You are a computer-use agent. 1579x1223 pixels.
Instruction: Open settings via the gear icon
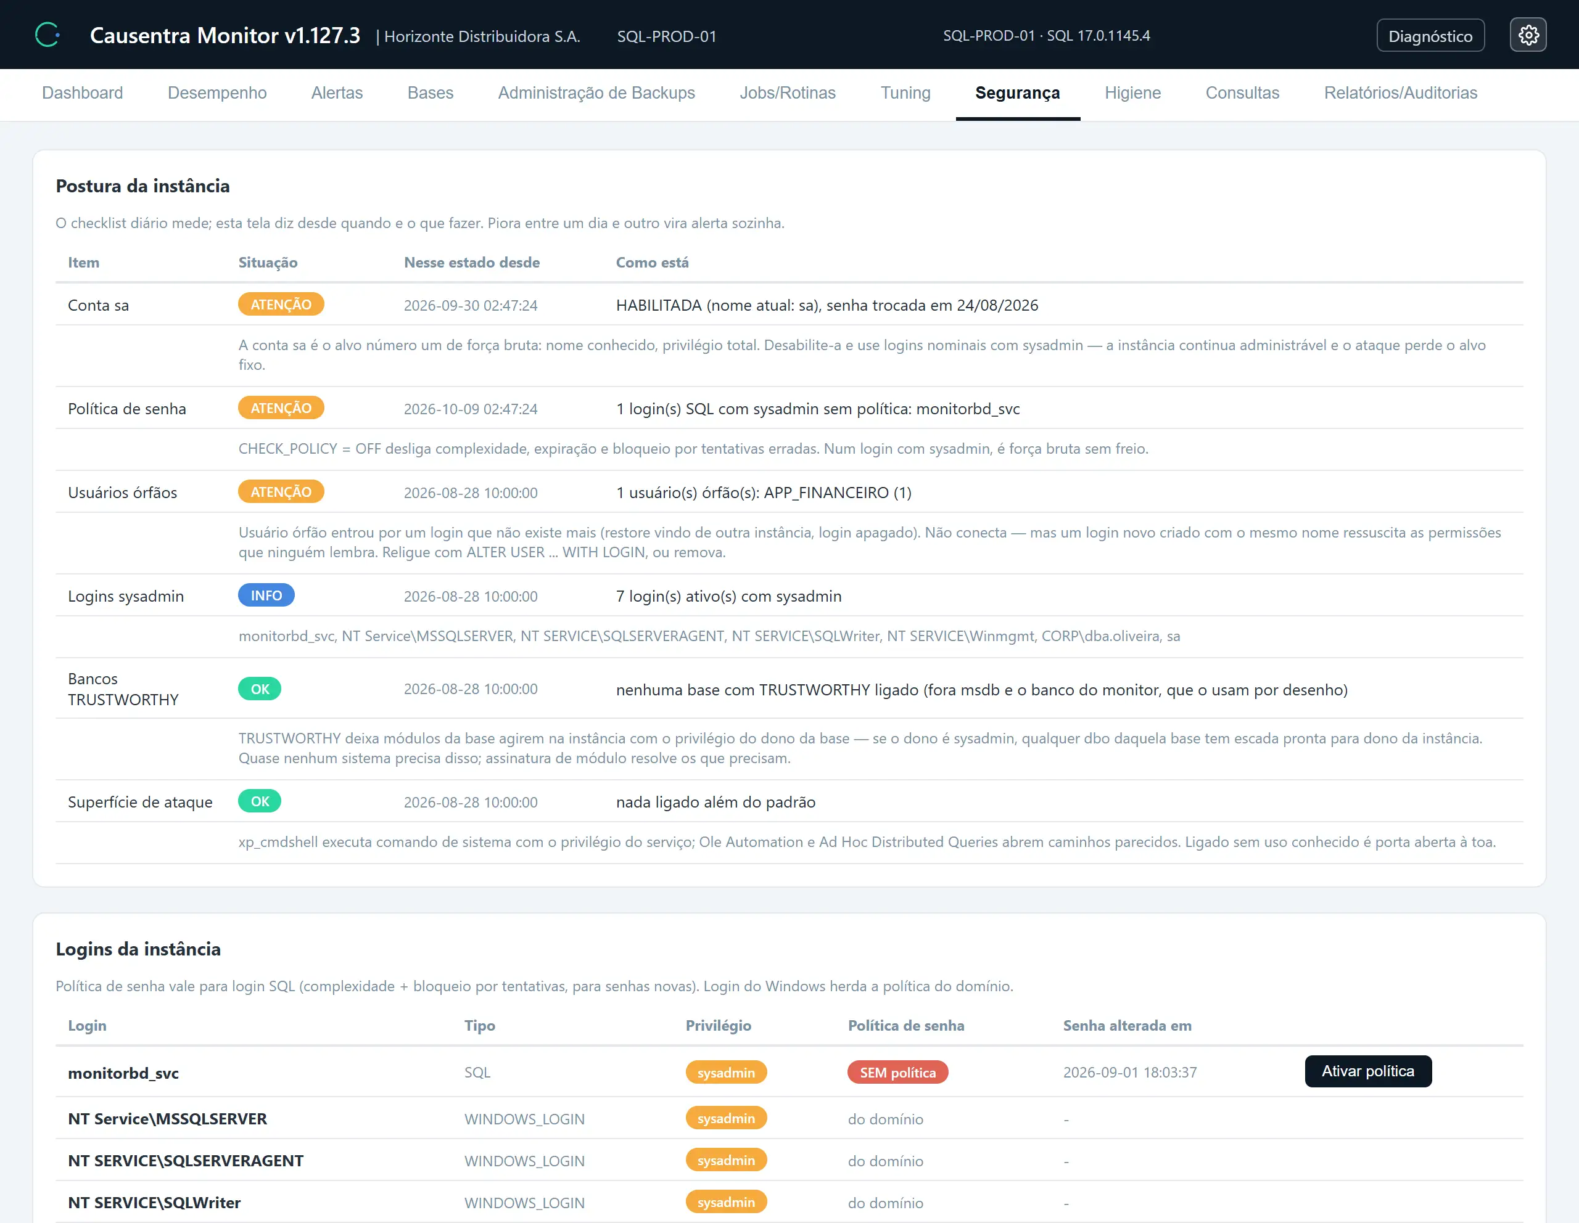[1528, 35]
